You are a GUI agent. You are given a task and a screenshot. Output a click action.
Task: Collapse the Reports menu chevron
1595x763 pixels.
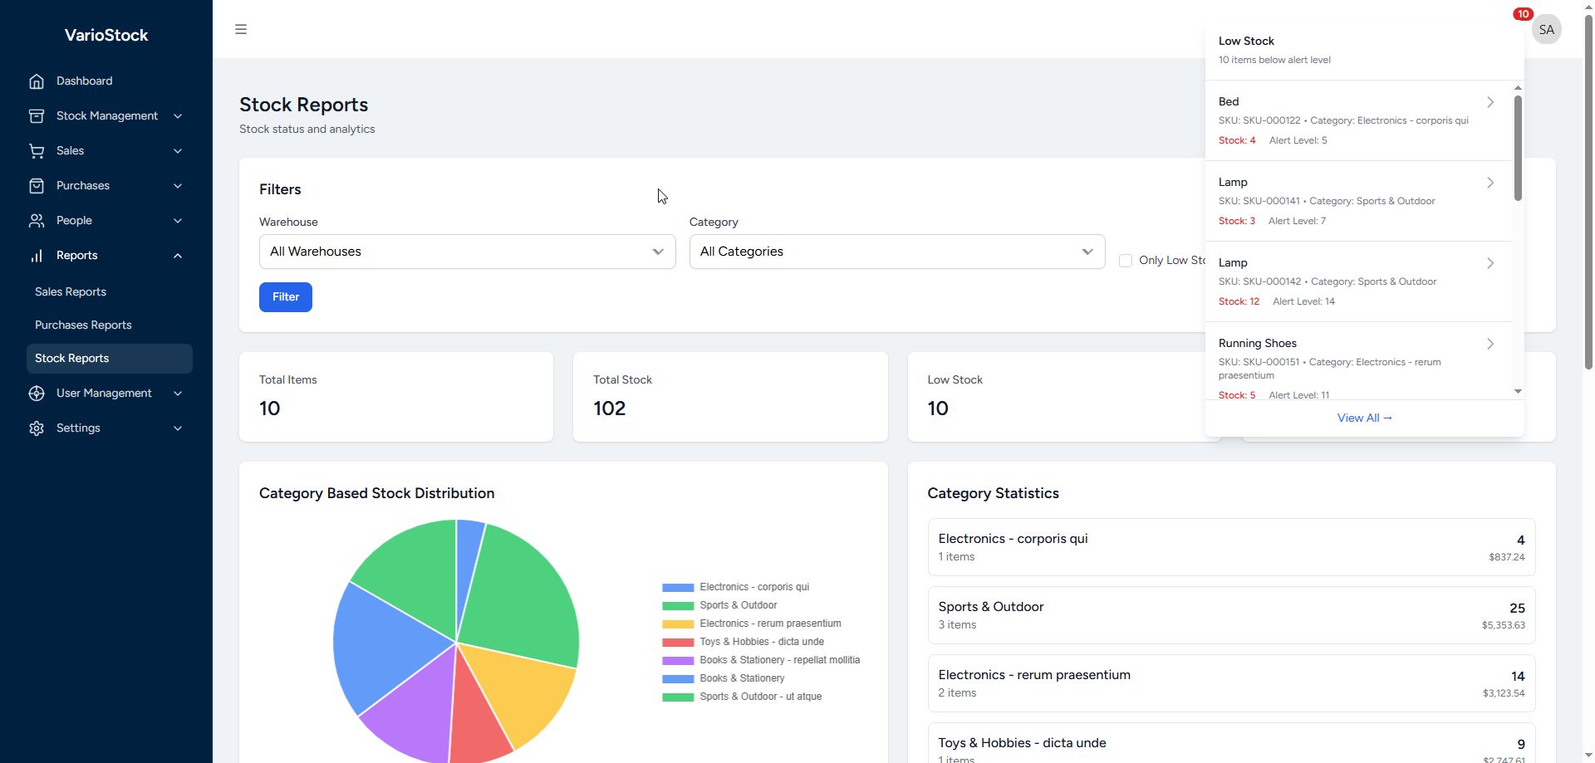(178, 256)
